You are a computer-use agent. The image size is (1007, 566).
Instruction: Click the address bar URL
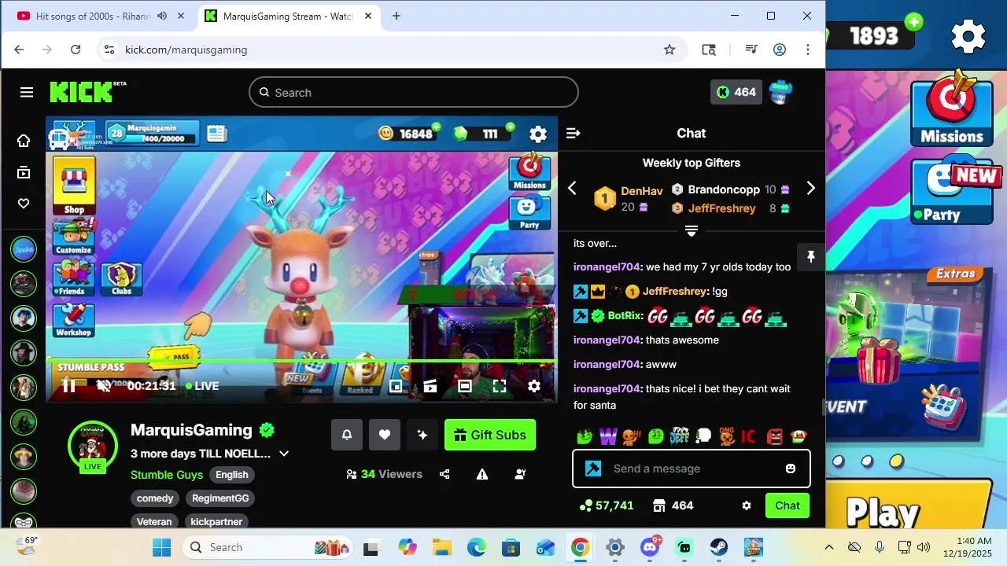click(186, 50)
